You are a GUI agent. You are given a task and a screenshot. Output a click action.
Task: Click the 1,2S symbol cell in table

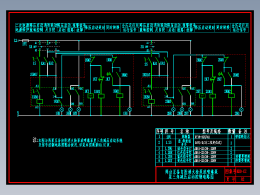(x=169, y=142)
